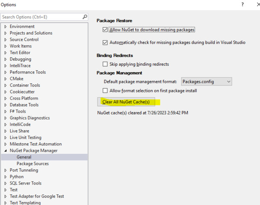Expand the Debugging options node
The height and width of the screenshot is (205, 260).
(x=6, y=59)
